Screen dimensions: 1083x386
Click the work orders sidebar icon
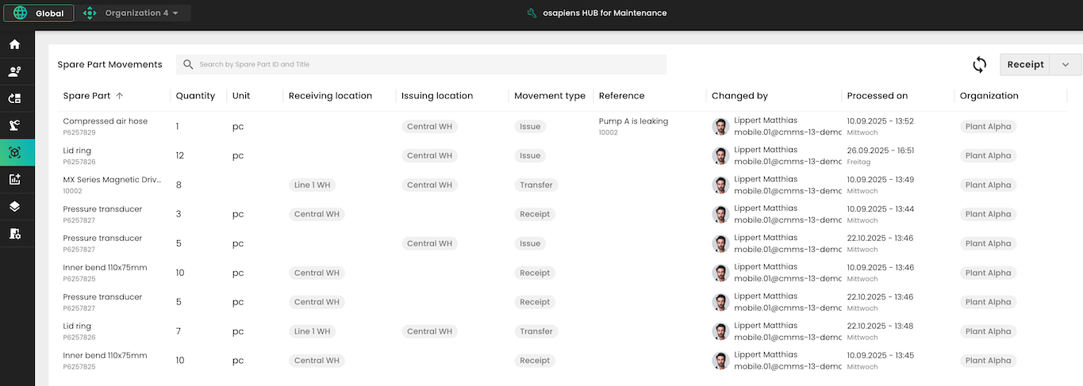(x=14, y=98)
